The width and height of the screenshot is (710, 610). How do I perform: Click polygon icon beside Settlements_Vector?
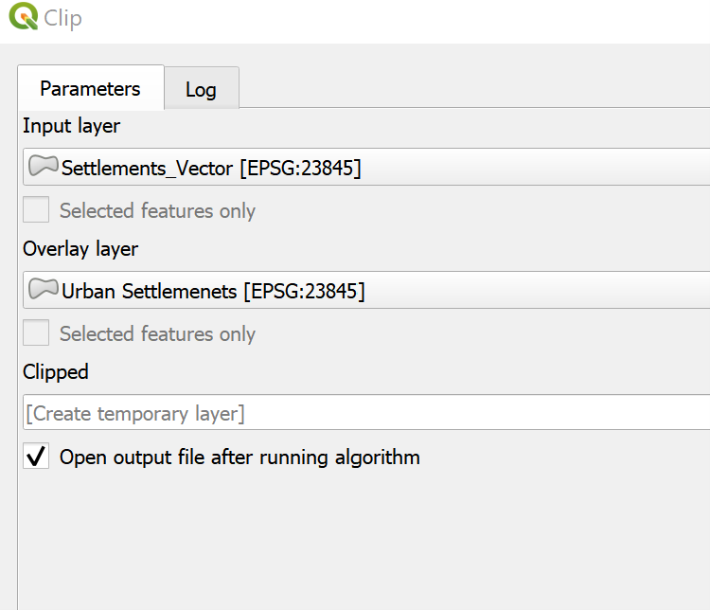point(43,167)
